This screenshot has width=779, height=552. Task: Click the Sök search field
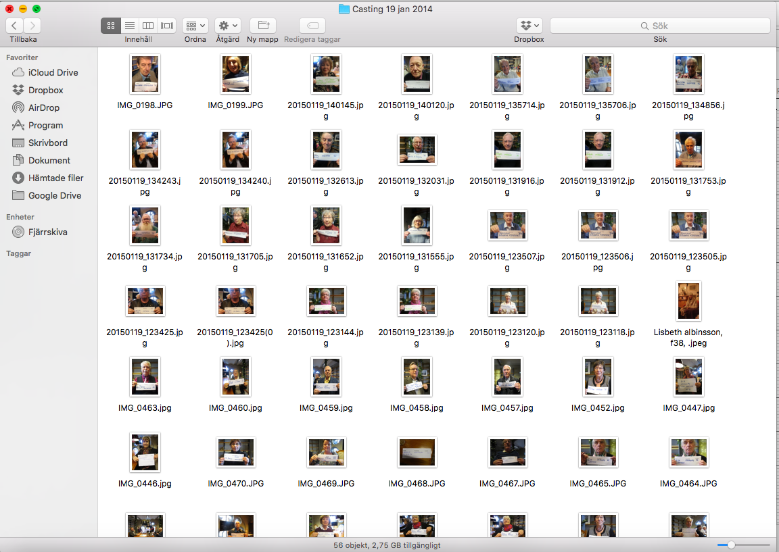660,26
